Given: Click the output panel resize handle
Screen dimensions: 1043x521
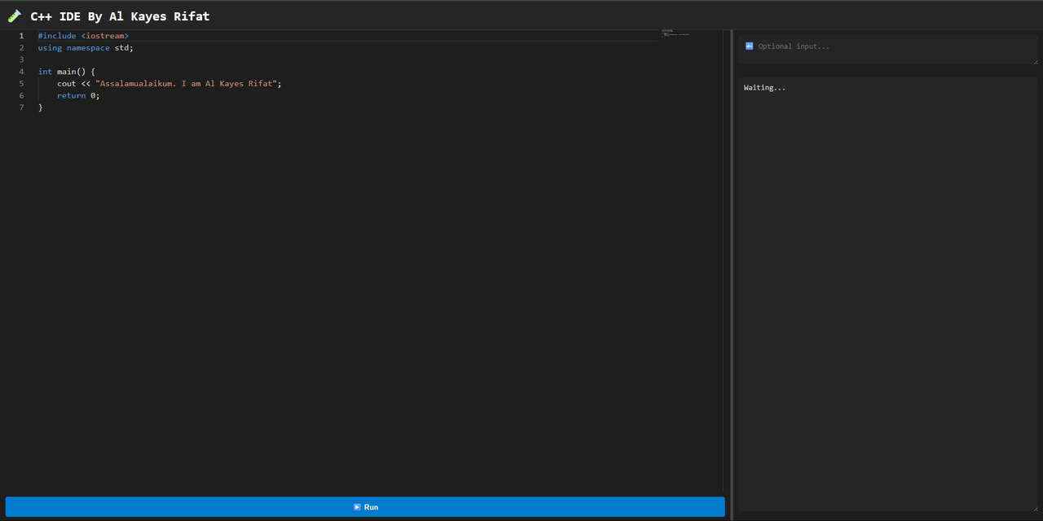Looking at the screenshot, I should coord(1036,508).
